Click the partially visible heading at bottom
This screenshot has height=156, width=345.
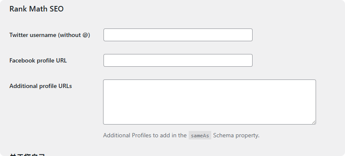tap(27, 155)
